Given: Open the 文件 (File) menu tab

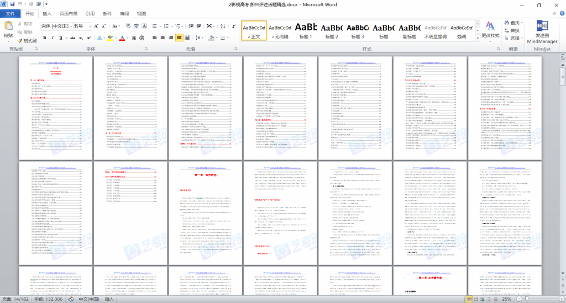Looking at the screenshot, I should coord(10,13).
